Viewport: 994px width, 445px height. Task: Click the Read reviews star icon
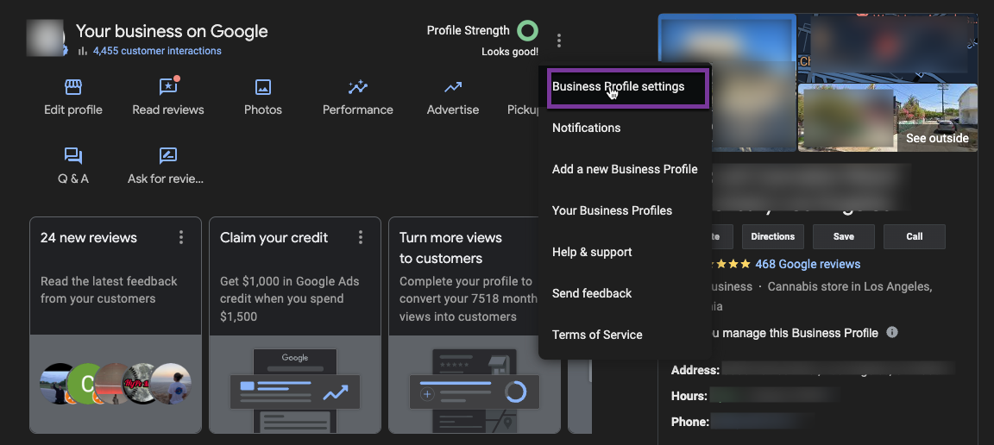pyautogui.click(x=168, y=87)
